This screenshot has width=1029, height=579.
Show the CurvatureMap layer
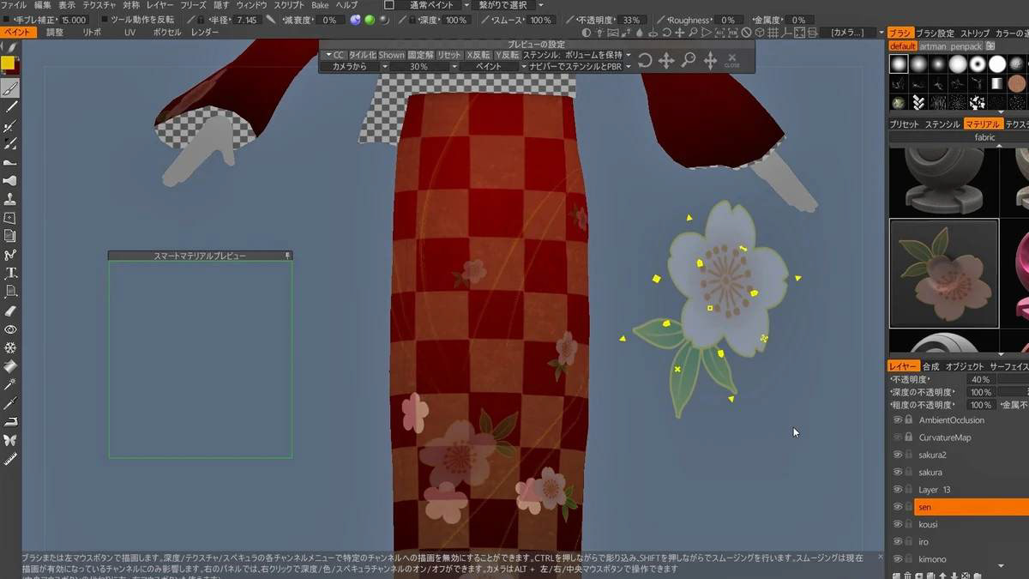[x=898, y=437]
